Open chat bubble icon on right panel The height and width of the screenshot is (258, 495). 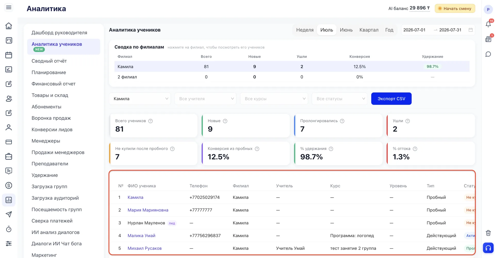click(x=488, y=54)
